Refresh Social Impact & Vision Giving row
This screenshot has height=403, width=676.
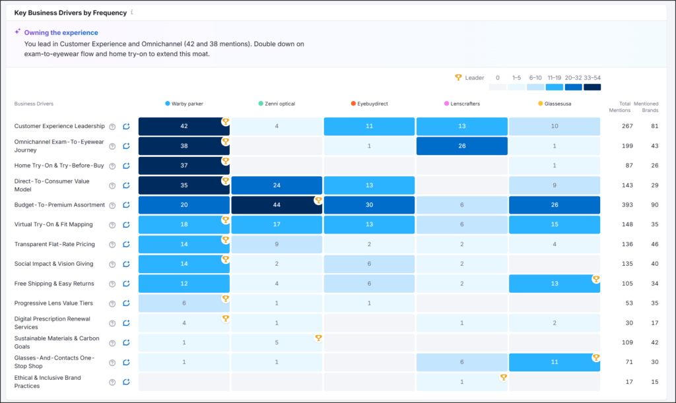coord(126,264)
